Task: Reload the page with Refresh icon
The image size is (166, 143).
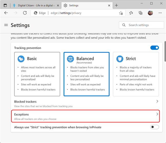Action: [25, 13]
